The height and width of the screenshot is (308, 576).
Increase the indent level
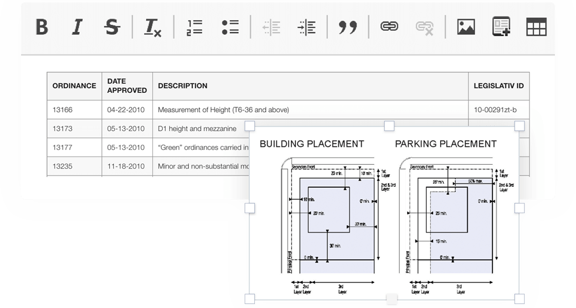pos(307,28)
